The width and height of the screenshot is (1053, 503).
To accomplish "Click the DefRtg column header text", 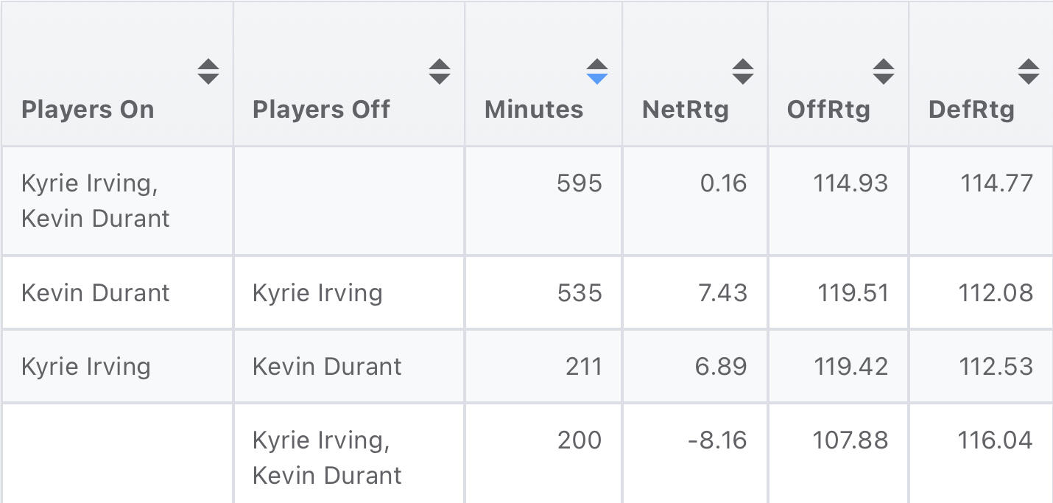I will coord(971,110).
